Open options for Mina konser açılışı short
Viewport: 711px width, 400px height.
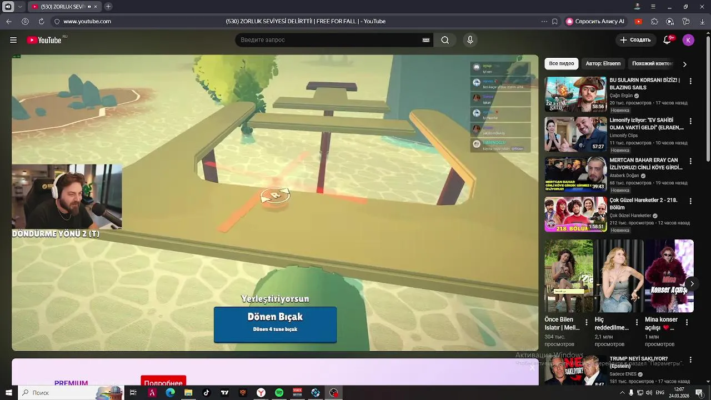(687, 322)
